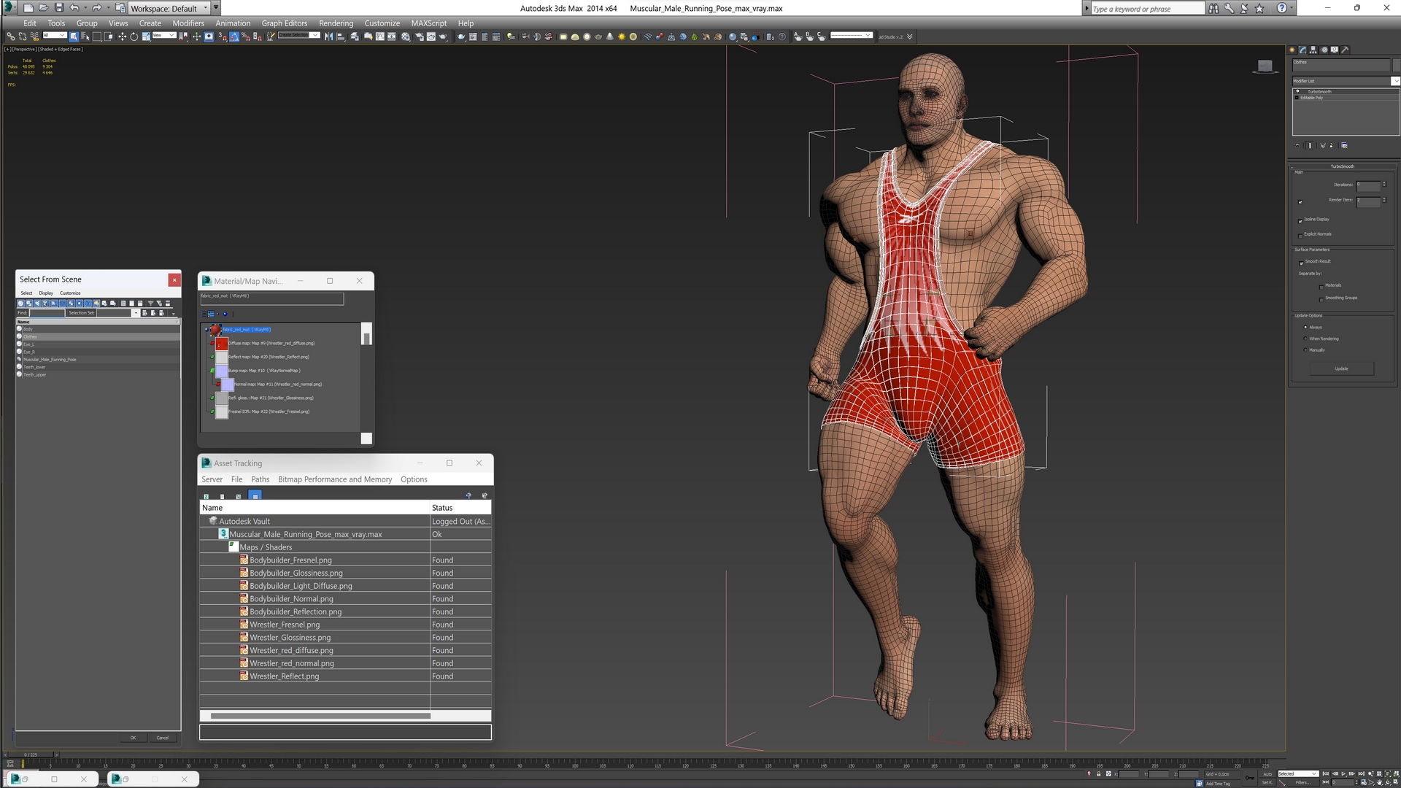The width and height of the screenshot is (1401, 788).
Task: Click the Asset Tracking horizontal scrollbar
Action: [320, 716]
